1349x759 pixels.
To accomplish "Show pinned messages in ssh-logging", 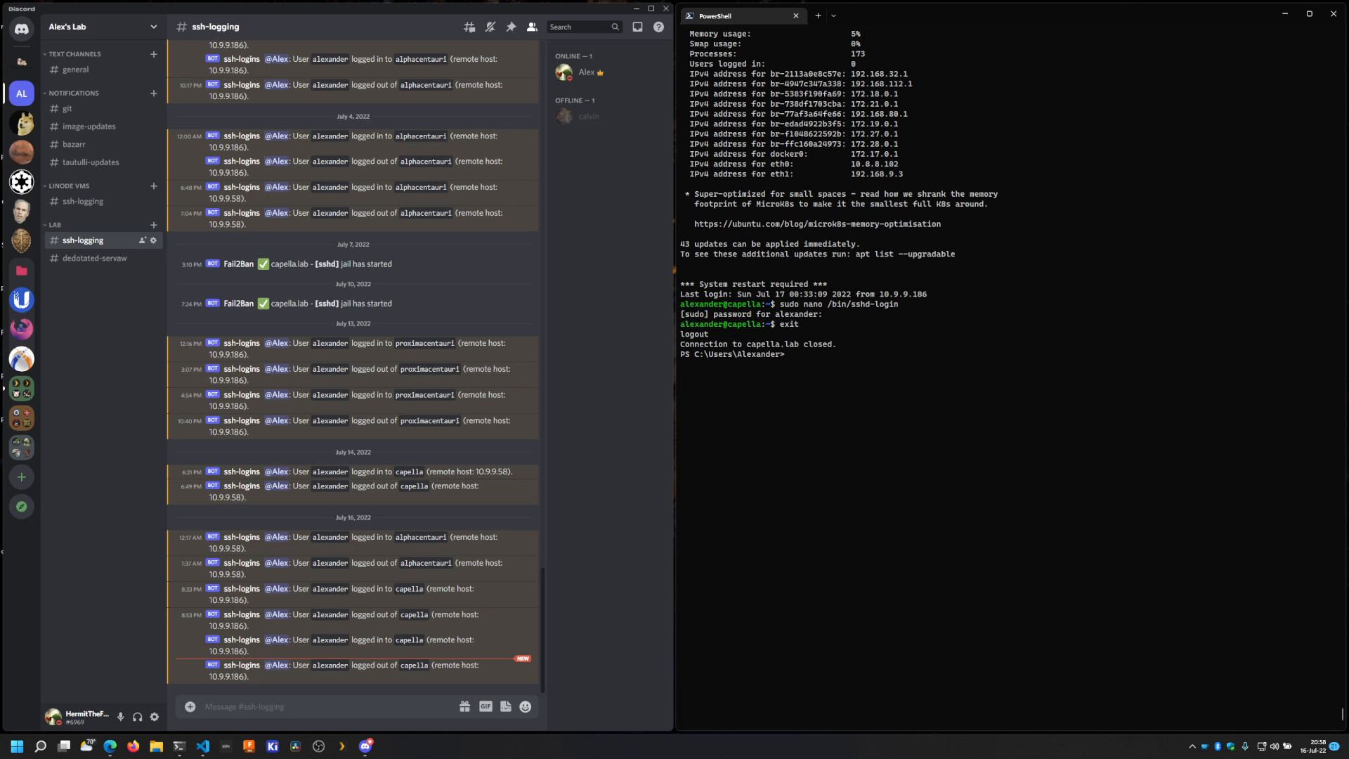I will [511, 27].
